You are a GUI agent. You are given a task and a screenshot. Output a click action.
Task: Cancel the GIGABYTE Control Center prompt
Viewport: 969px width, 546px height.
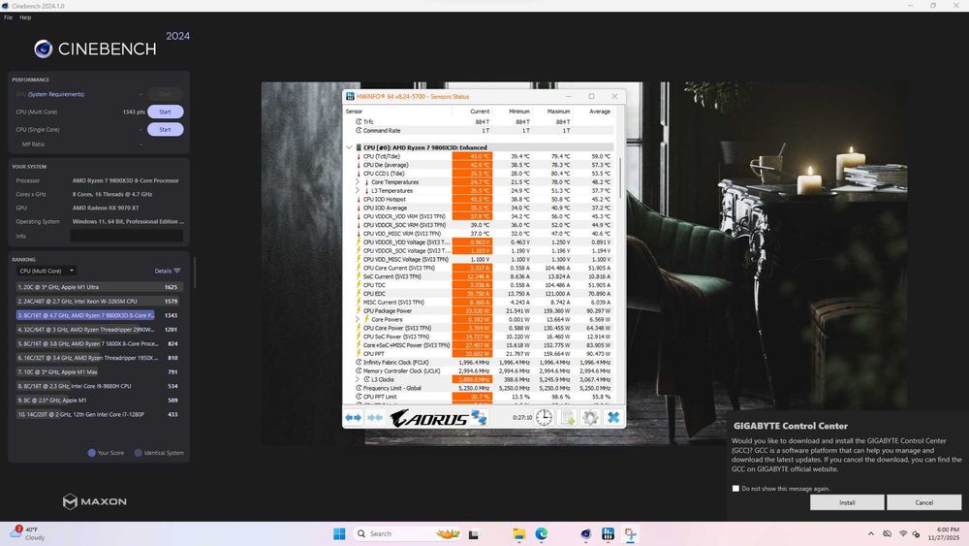pos(923,502)
